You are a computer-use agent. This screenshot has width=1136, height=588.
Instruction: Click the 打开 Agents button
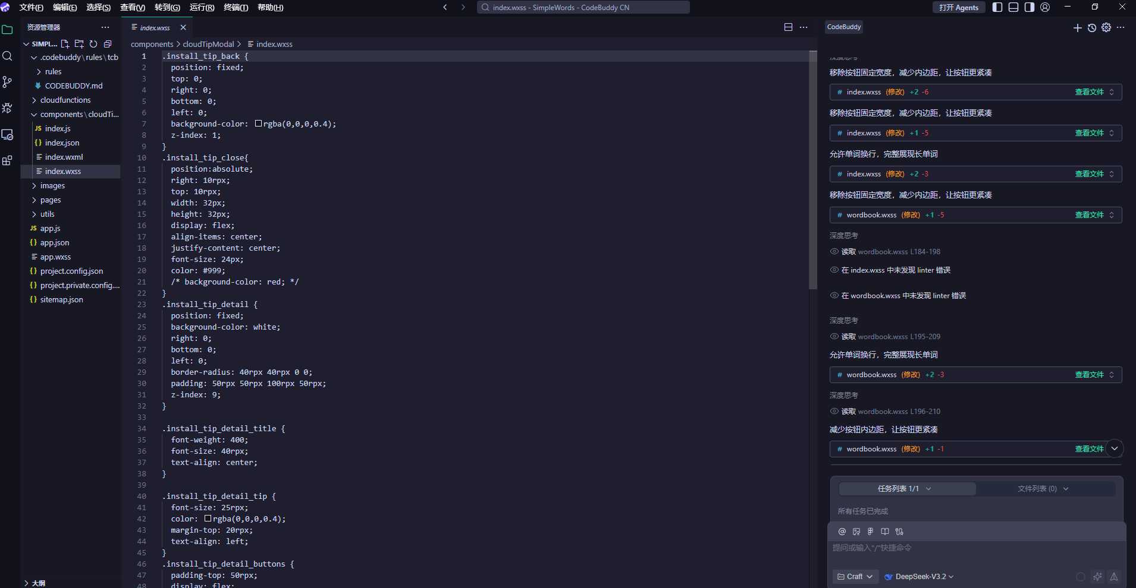[959, 8]
